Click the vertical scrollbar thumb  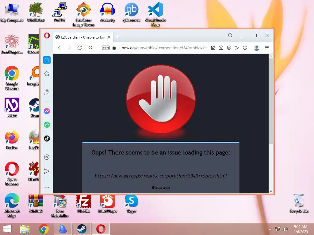point(271,101)
